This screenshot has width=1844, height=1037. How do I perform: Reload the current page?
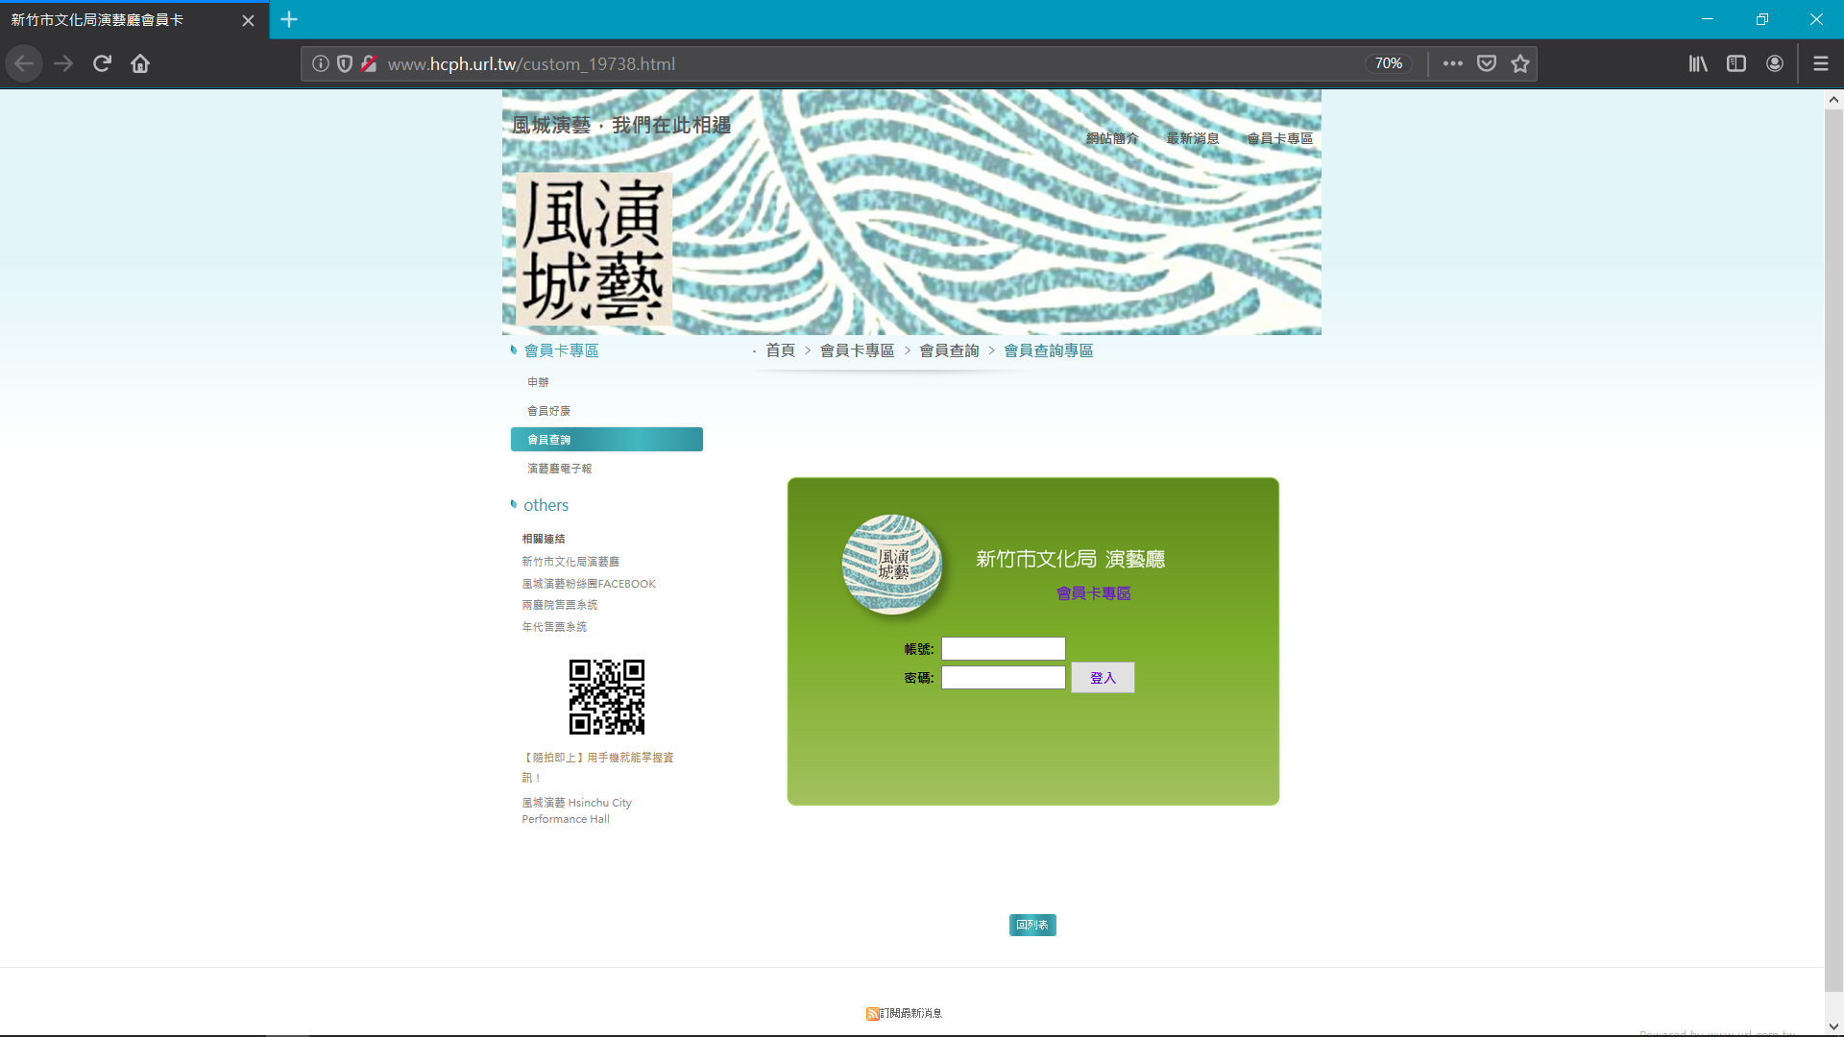point(102,63)
